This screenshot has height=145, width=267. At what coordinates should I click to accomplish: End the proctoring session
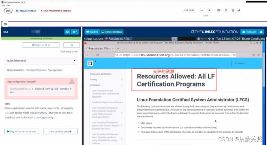click(x=56, y=11)
